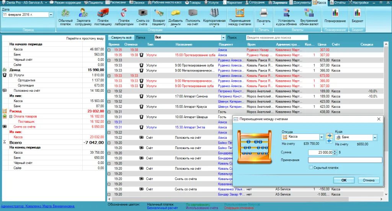
Task: Open Бюджет chart icon
Action: pyautogui.click(x=358, y=16)
